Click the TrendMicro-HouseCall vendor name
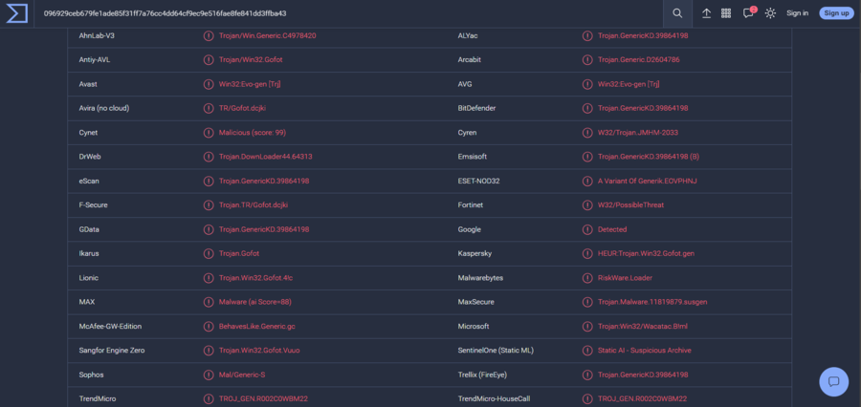 tap(494, 398)
